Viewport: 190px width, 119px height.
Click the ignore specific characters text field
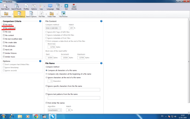click(x=74, y=90)
